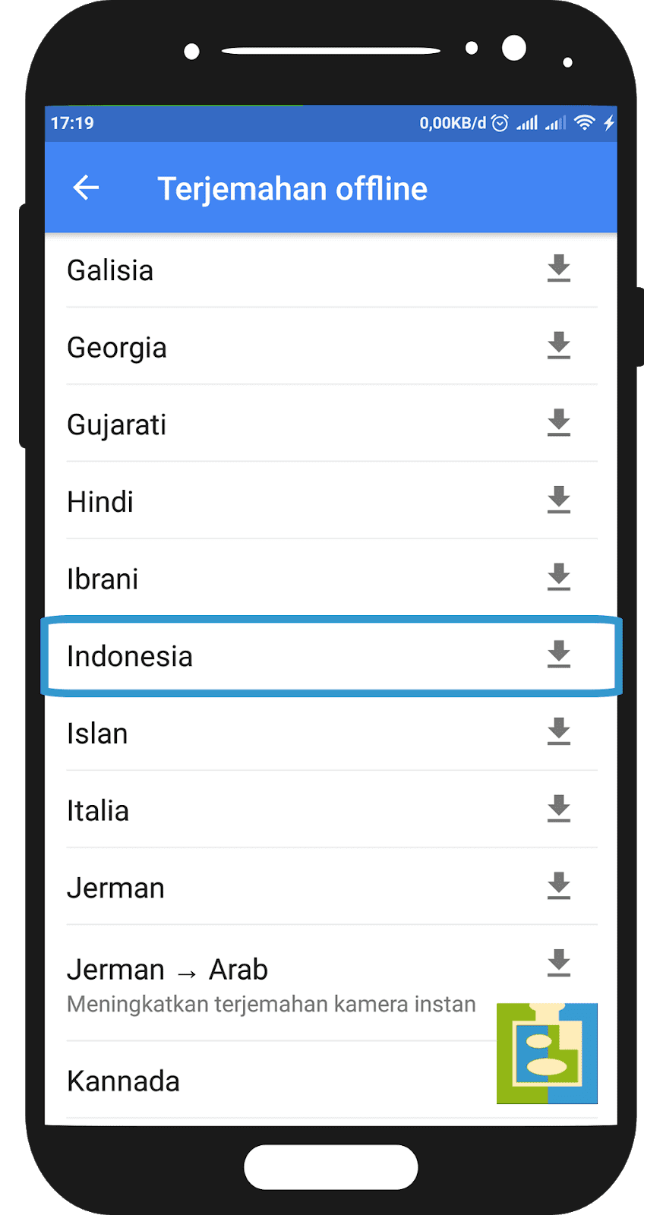Image resolution: width=663 pixels, height=1215 pixels.
Task: Tap the back arrow in header
Action: click(86, 188)
